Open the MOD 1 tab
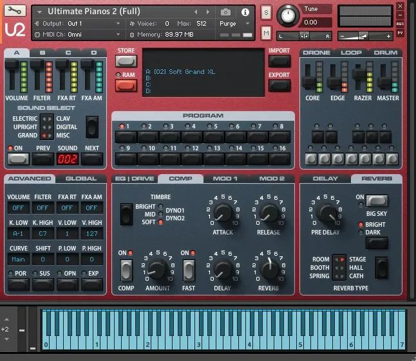 (x=225, y=179)
